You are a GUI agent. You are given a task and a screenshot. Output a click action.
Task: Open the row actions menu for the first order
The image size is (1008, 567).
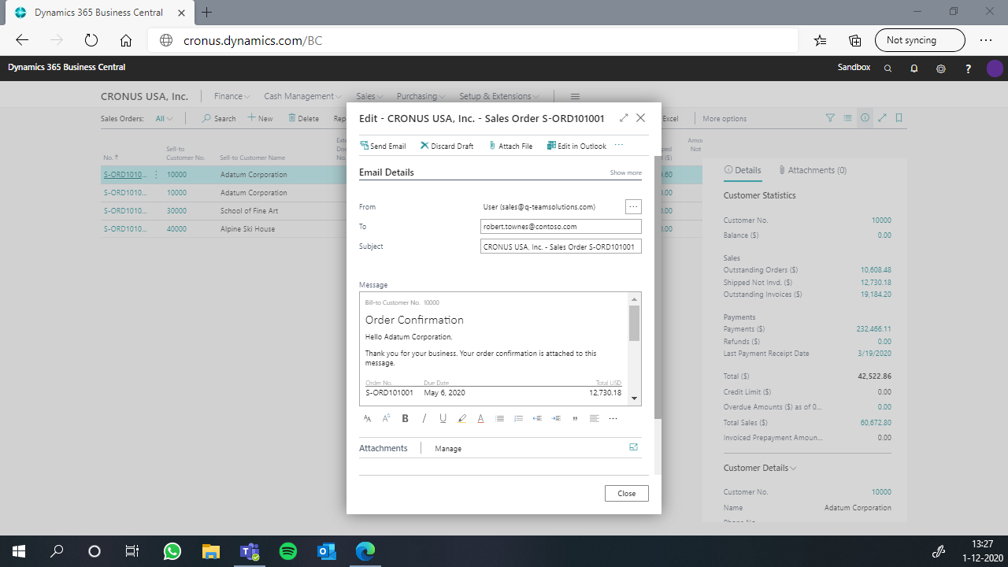[156, 175]
